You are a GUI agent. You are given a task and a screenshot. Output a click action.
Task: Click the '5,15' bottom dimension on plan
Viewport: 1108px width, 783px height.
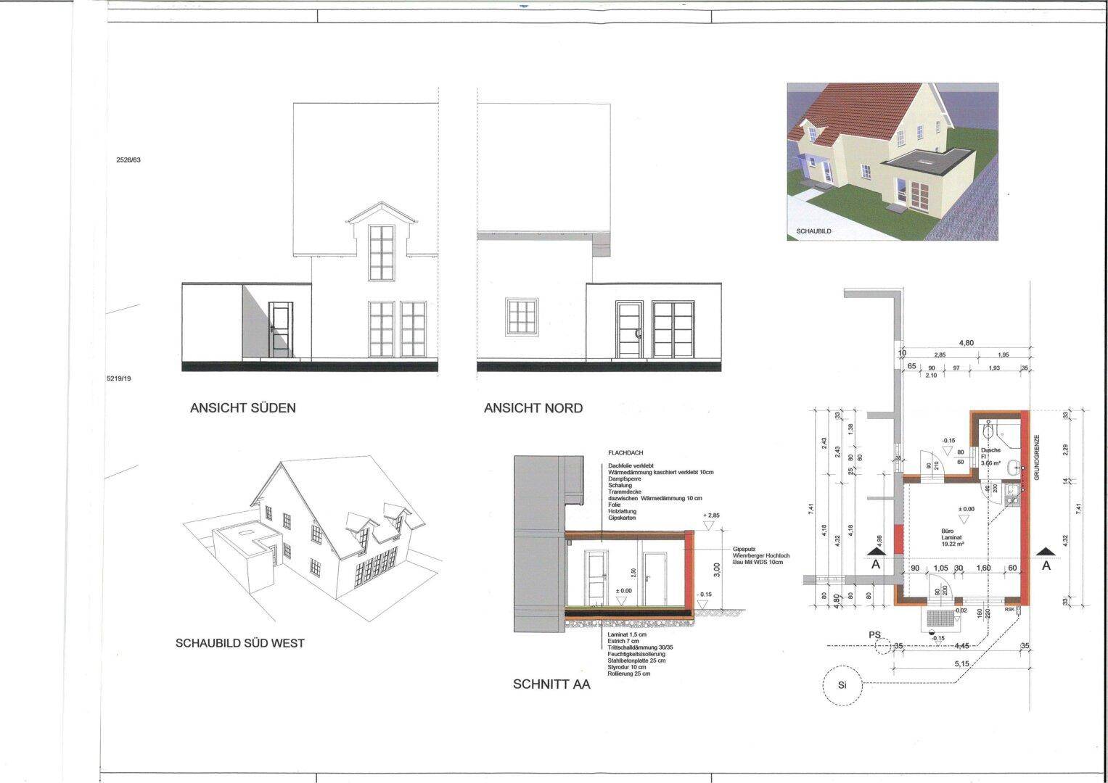[x=961, y=663]
